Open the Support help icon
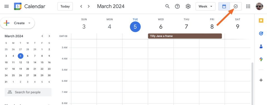The height and width of the screenshot is (105, 267). click(x=177, y=6)
